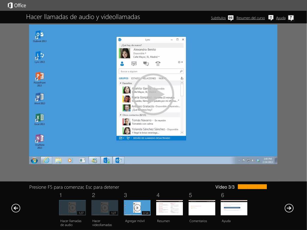Click the Ayuda link in the header

(281, 18)
